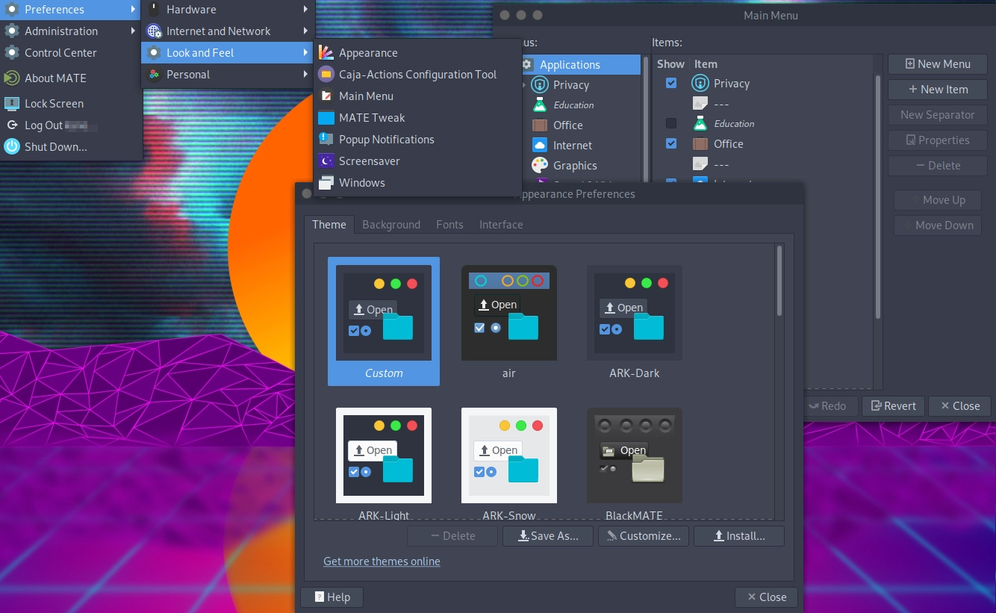
Task: Select the Privacy icon in the Menus tree
Action: (x=540, y=85)
